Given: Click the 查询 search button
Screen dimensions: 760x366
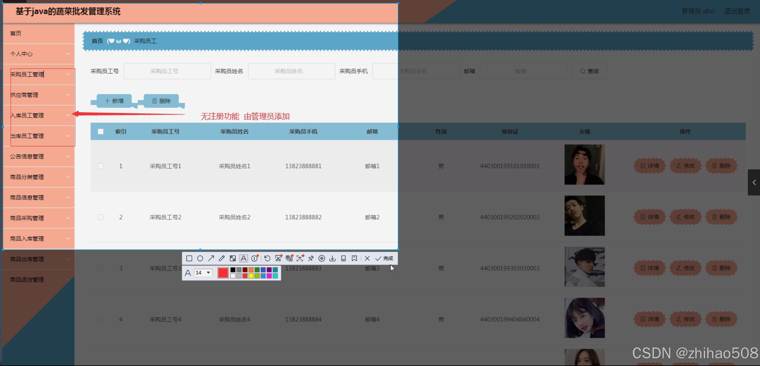Looking at the screenshot, I should coord(589,71).
